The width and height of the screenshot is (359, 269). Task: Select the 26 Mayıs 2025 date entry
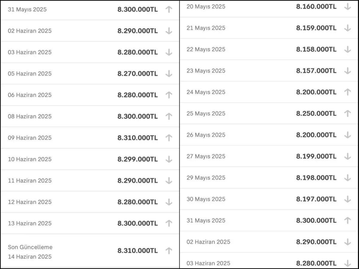pos(206,135)
